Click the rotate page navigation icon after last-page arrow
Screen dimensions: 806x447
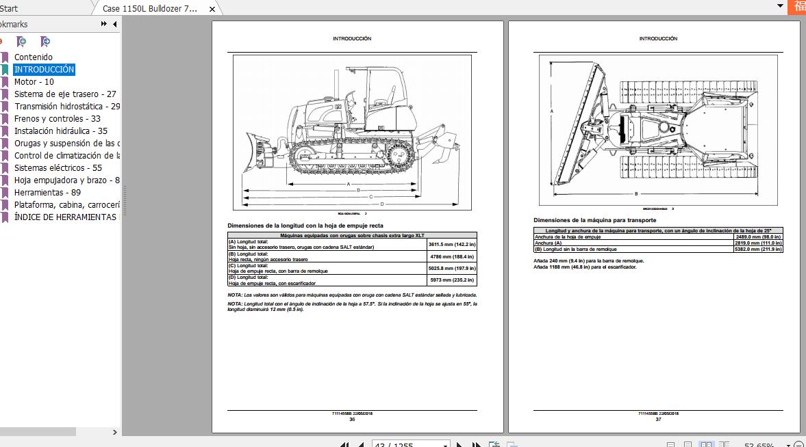pyautogui.click(x=494, y=444)
